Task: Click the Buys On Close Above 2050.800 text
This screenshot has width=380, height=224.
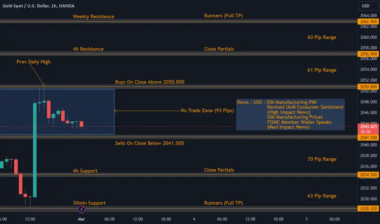Action: click(150, 82)
